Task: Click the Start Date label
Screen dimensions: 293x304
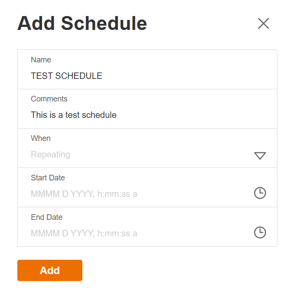Action: (48, 178)
